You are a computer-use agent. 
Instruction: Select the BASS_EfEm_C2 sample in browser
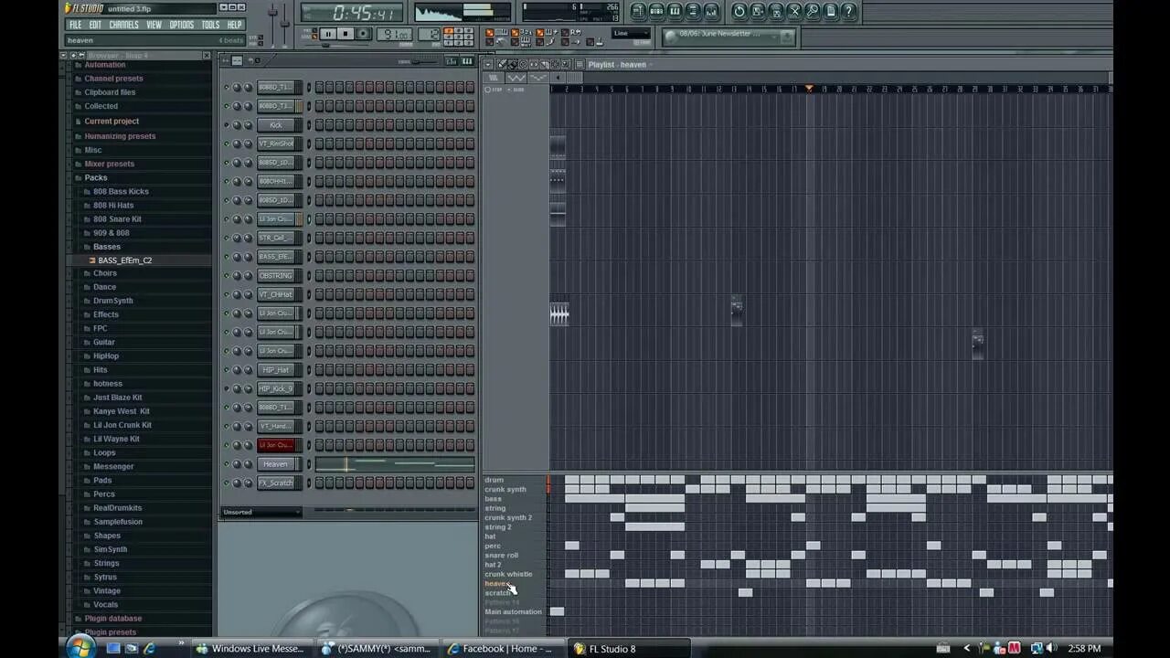pyautogui.click(x=124, y=260)
